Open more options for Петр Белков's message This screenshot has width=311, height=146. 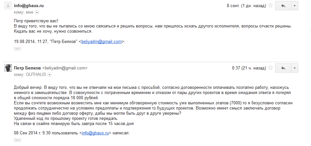[294, 68]
